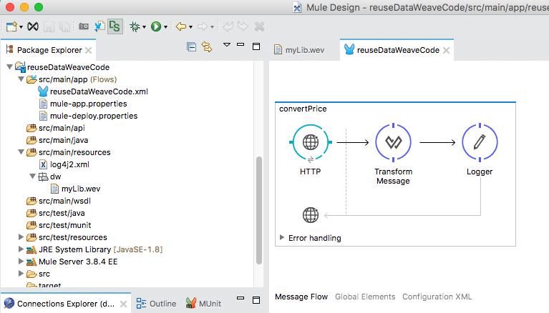Click the Back navigation arrow icon
The image size is (549, 313).
[x=180, y=26]
